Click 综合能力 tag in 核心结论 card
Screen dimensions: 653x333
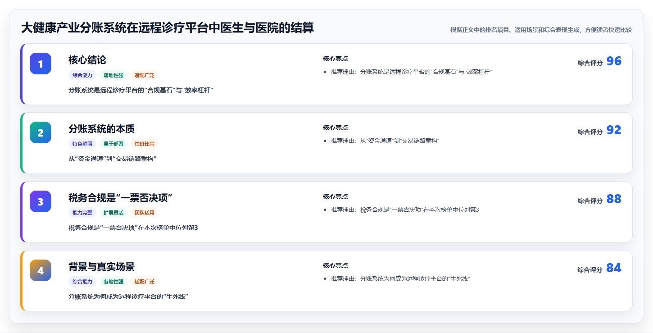point(82,75)
